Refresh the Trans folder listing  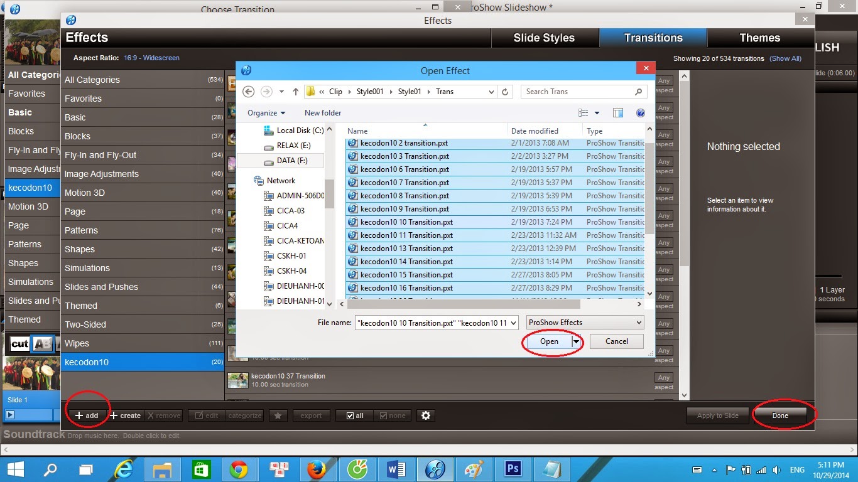505,92
